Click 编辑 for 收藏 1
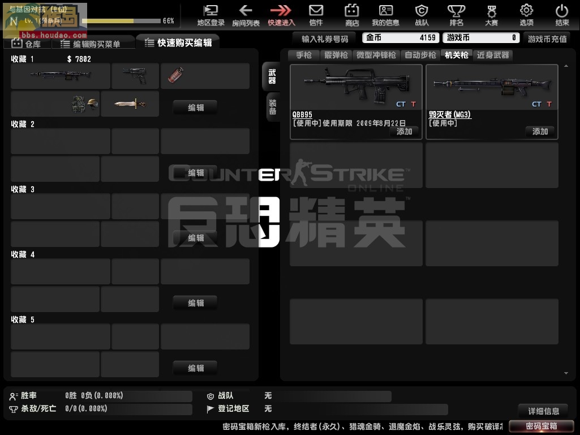Image resolution: width=580 pixels, height=435 pixels. pyautogui.click(x=196, y=108)
